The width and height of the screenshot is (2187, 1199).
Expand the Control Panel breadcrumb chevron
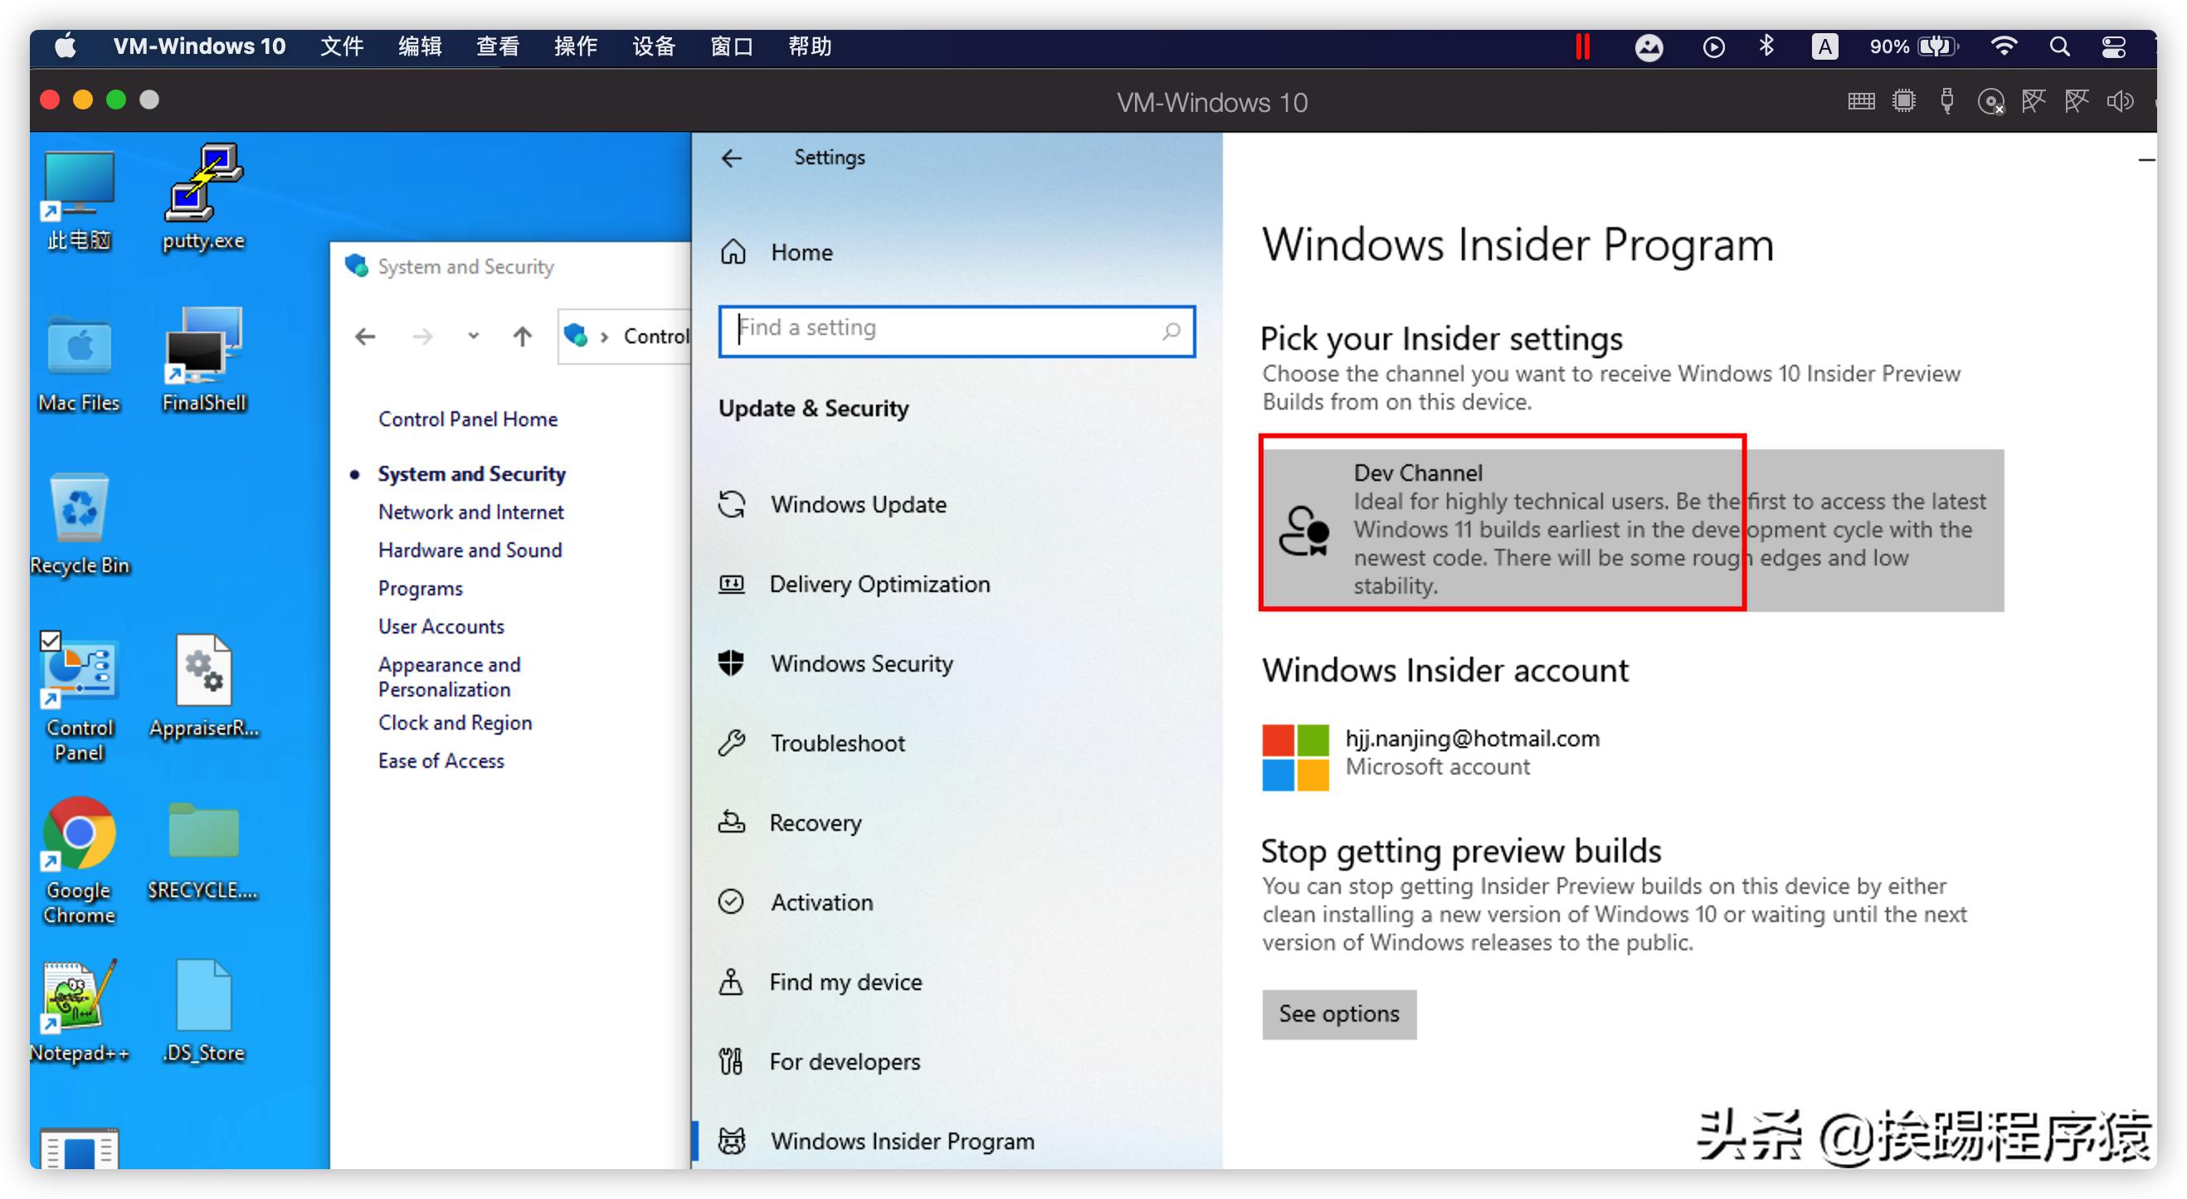[605, 337]
